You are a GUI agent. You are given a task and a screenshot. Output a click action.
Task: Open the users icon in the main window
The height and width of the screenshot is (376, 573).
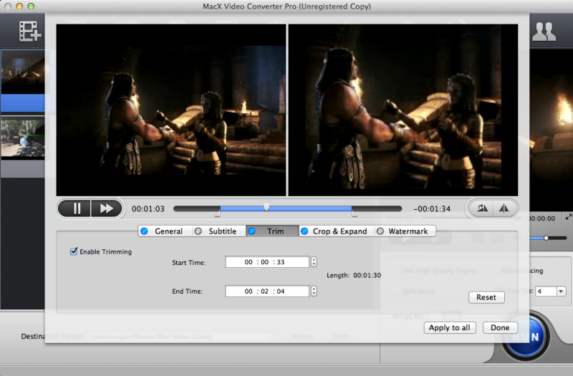pos(544,32)
